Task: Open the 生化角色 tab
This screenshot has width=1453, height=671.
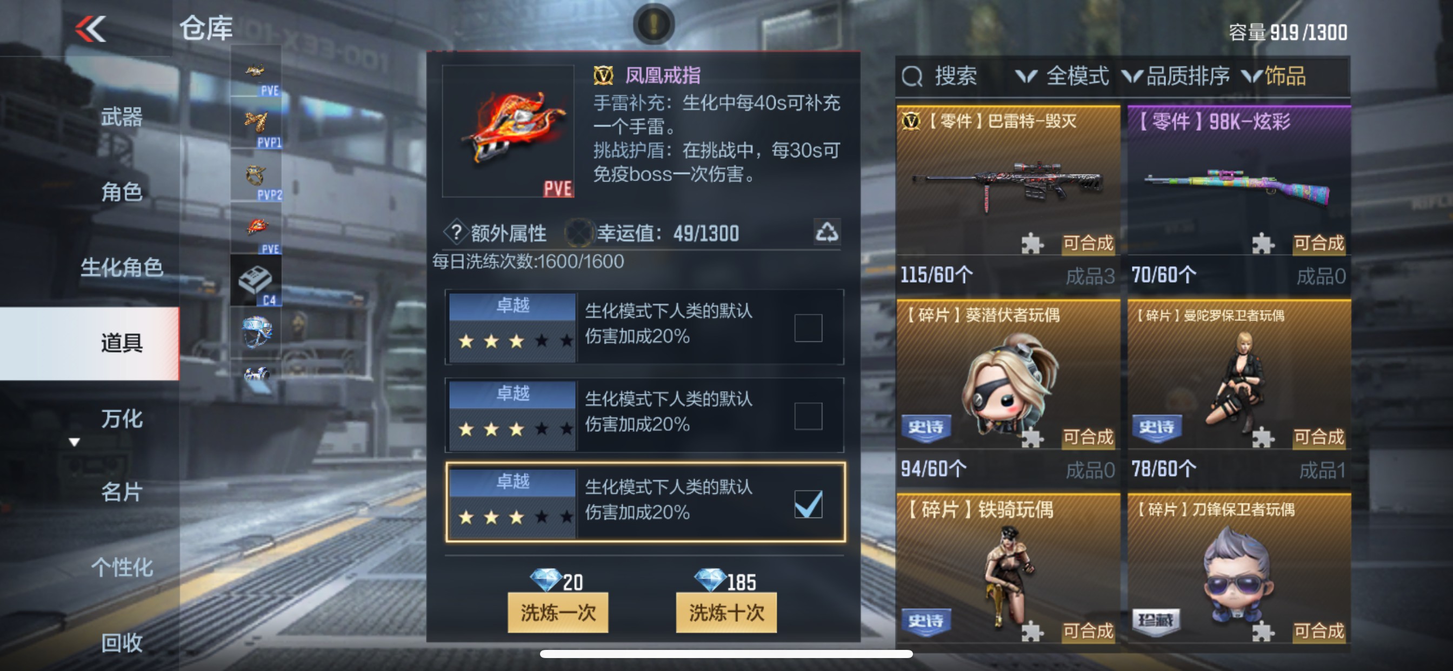Action: point(122,267)
